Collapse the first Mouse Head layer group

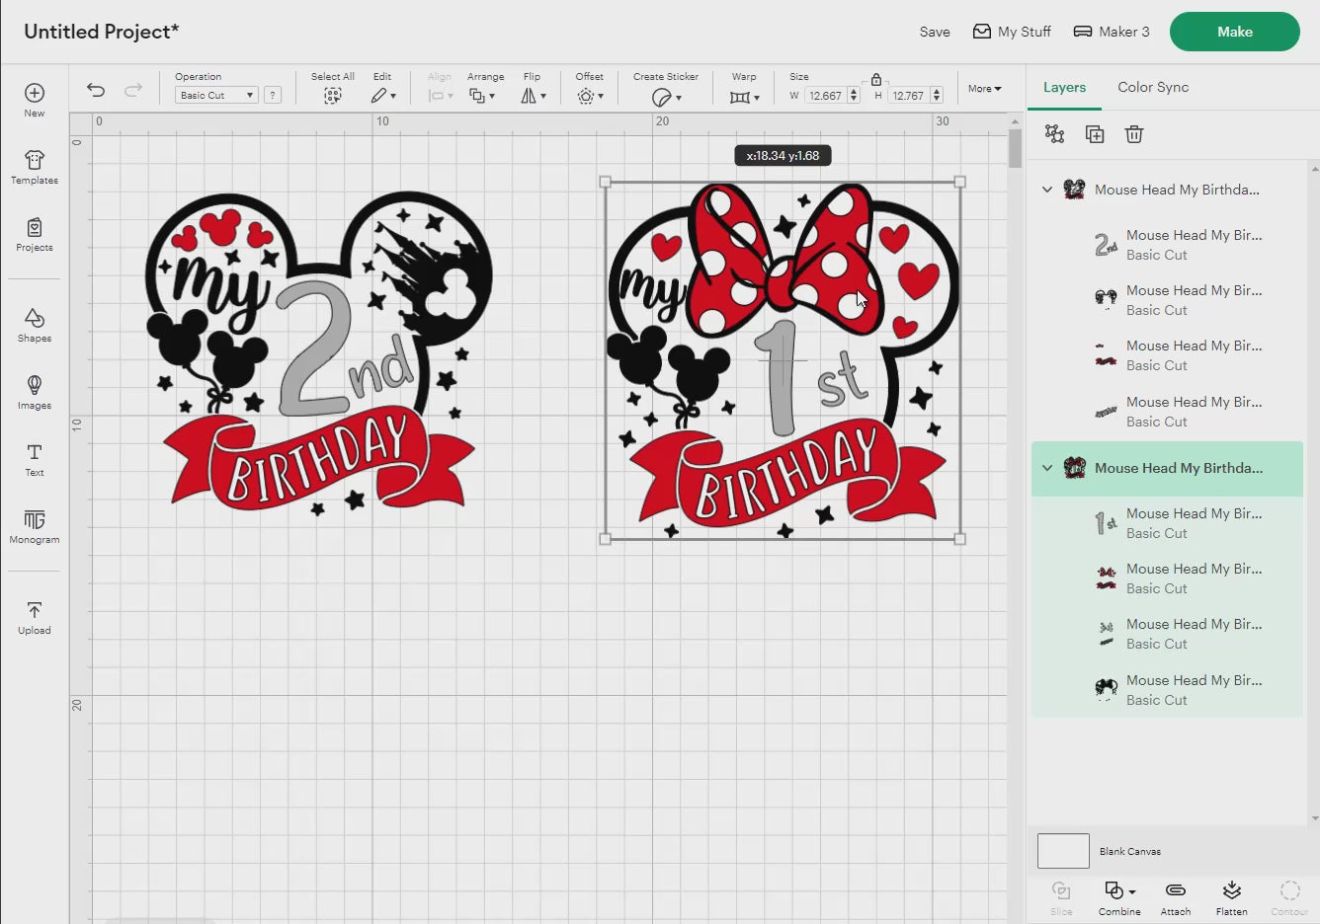pyautogui.click(x=1047, y=190)
